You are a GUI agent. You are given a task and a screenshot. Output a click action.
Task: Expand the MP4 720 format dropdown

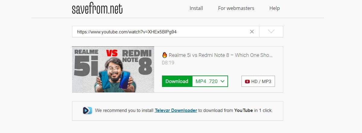click(210, 81)
